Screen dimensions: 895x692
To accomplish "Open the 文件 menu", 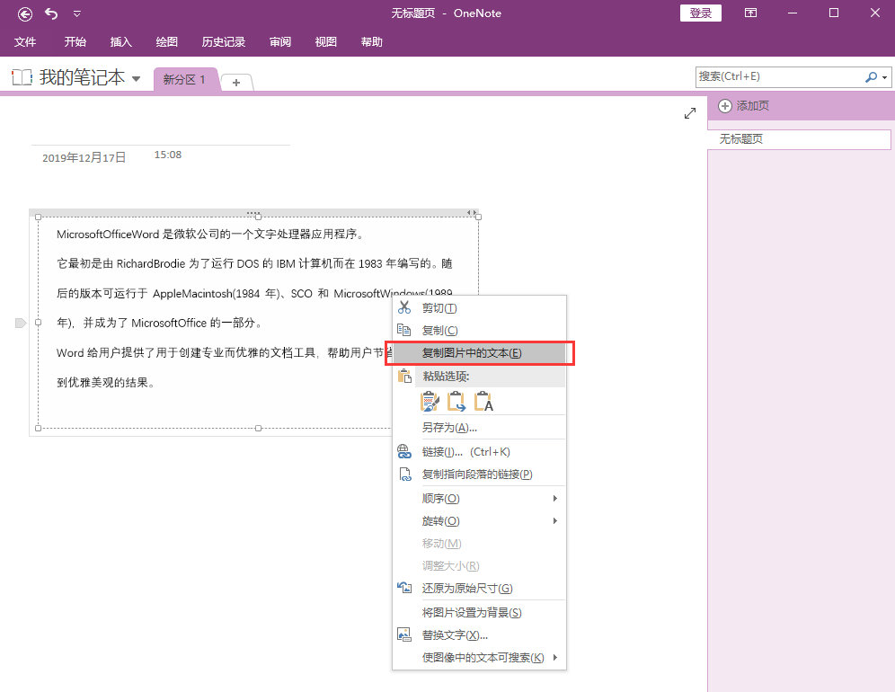I will [x=25, y=41].
